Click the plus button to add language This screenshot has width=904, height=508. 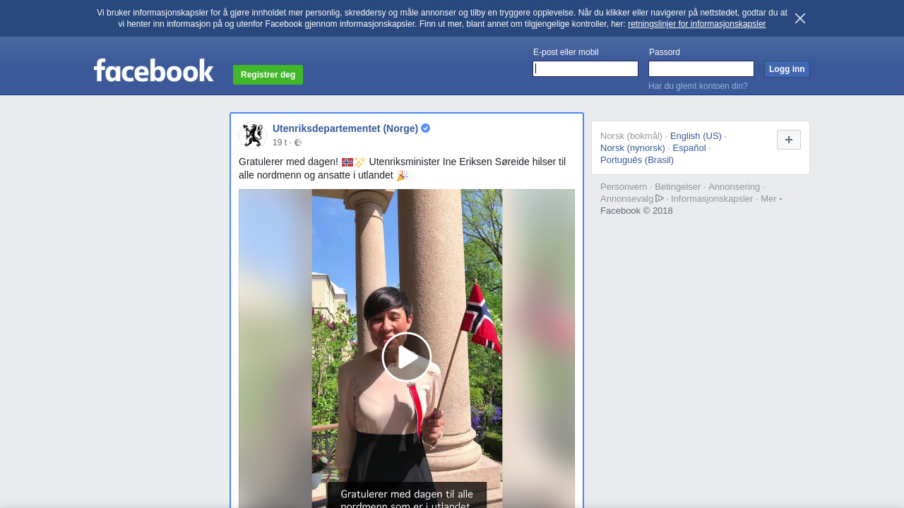(789, 140)
